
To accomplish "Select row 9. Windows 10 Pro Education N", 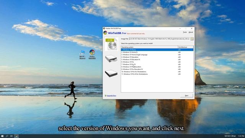I will tap(157, 69).
